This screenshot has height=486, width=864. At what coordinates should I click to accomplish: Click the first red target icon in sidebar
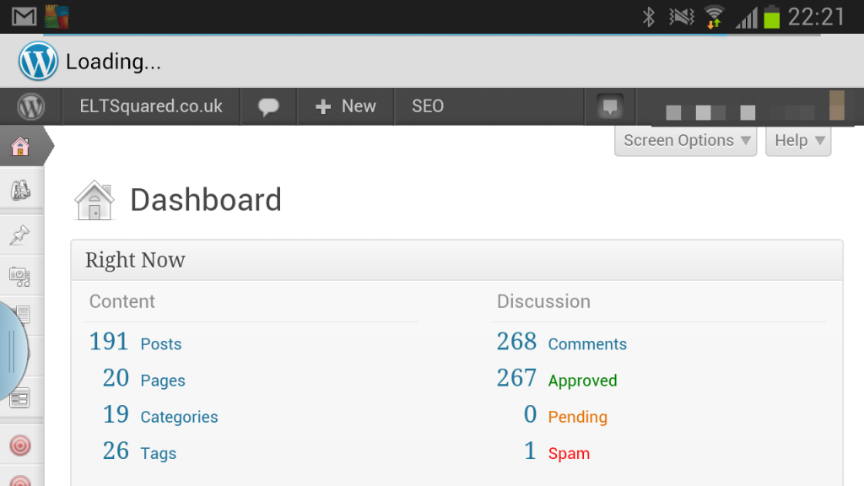pyautogui.click(x=20, y=445)
